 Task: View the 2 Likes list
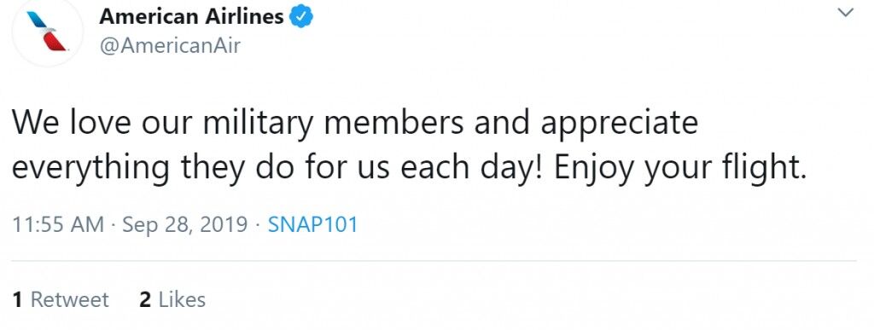click(172, 300)
